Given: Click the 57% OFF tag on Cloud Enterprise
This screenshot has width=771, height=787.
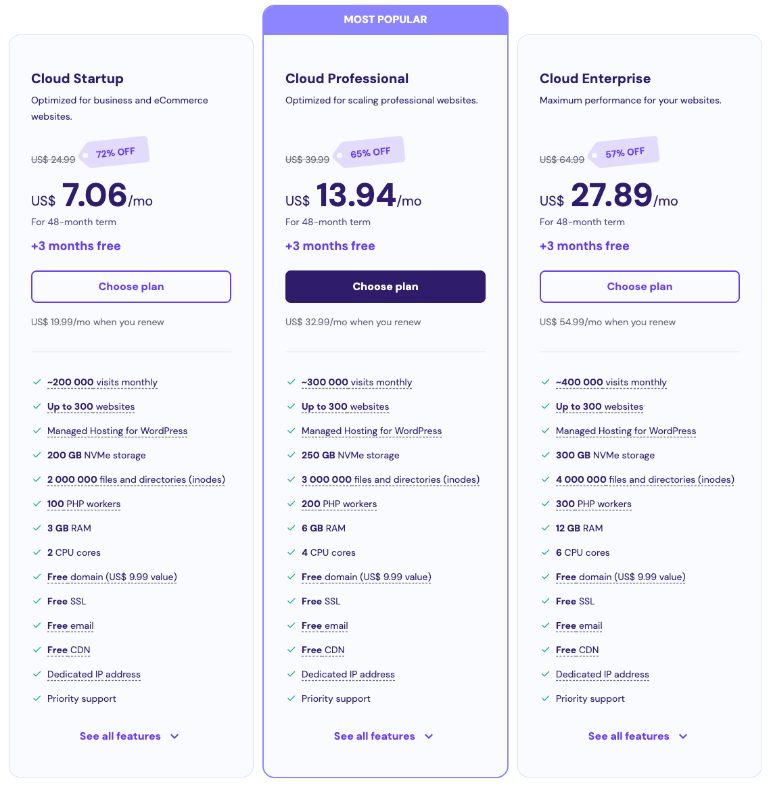Looking at the screenshot, I should tap(623, 151).
